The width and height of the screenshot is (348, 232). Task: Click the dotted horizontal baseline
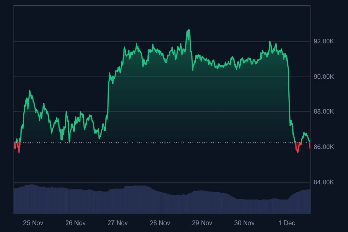[x=170, y=142]
